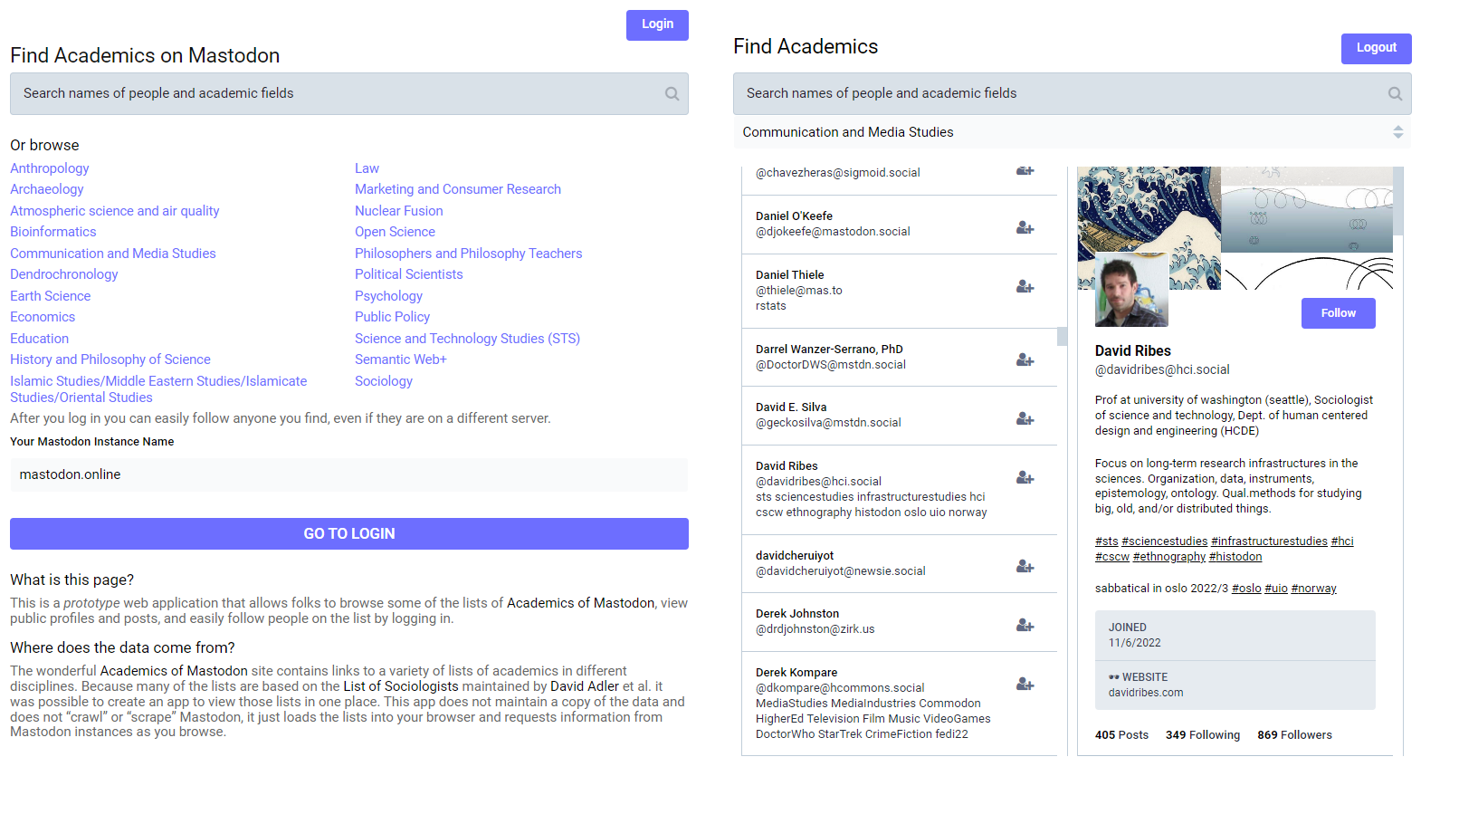Click the add-user icon for David E. Silva
This screenshot has width=1459, height=824.
[1025, 419]
